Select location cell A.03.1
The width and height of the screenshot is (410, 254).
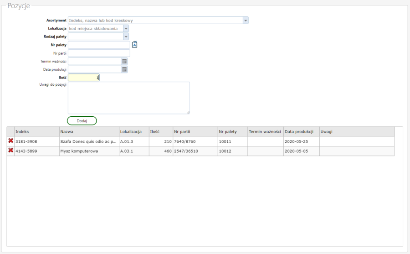(x=134, y=151)
